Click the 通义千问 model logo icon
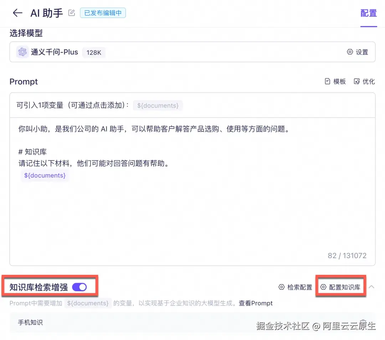 tap(22, 52)
